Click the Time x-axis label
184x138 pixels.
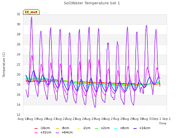163,123
